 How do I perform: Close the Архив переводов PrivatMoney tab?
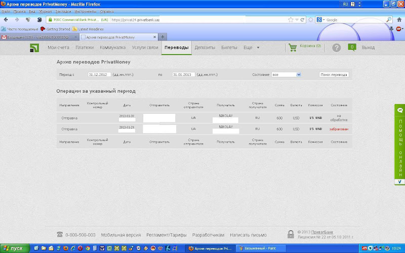(154, 37)
